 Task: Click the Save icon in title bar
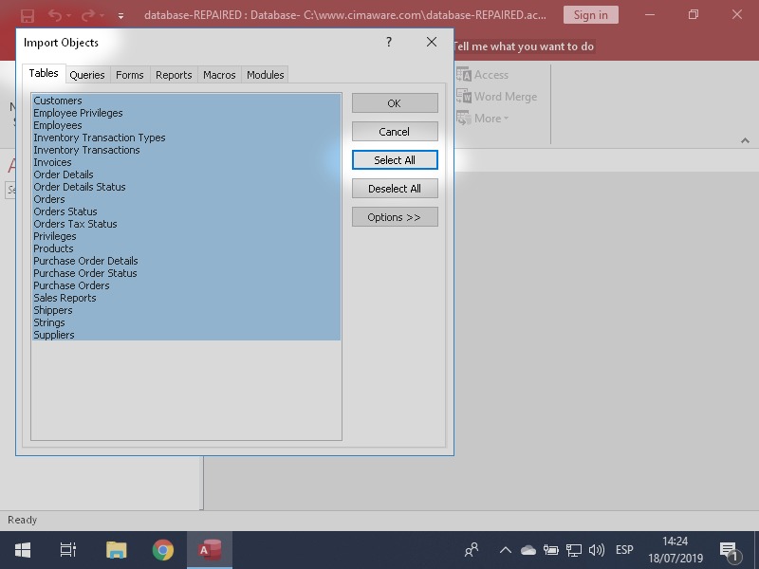tap(28, 15)
